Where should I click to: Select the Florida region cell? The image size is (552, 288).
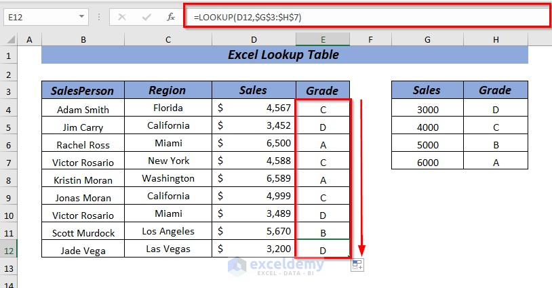[168, 108]
